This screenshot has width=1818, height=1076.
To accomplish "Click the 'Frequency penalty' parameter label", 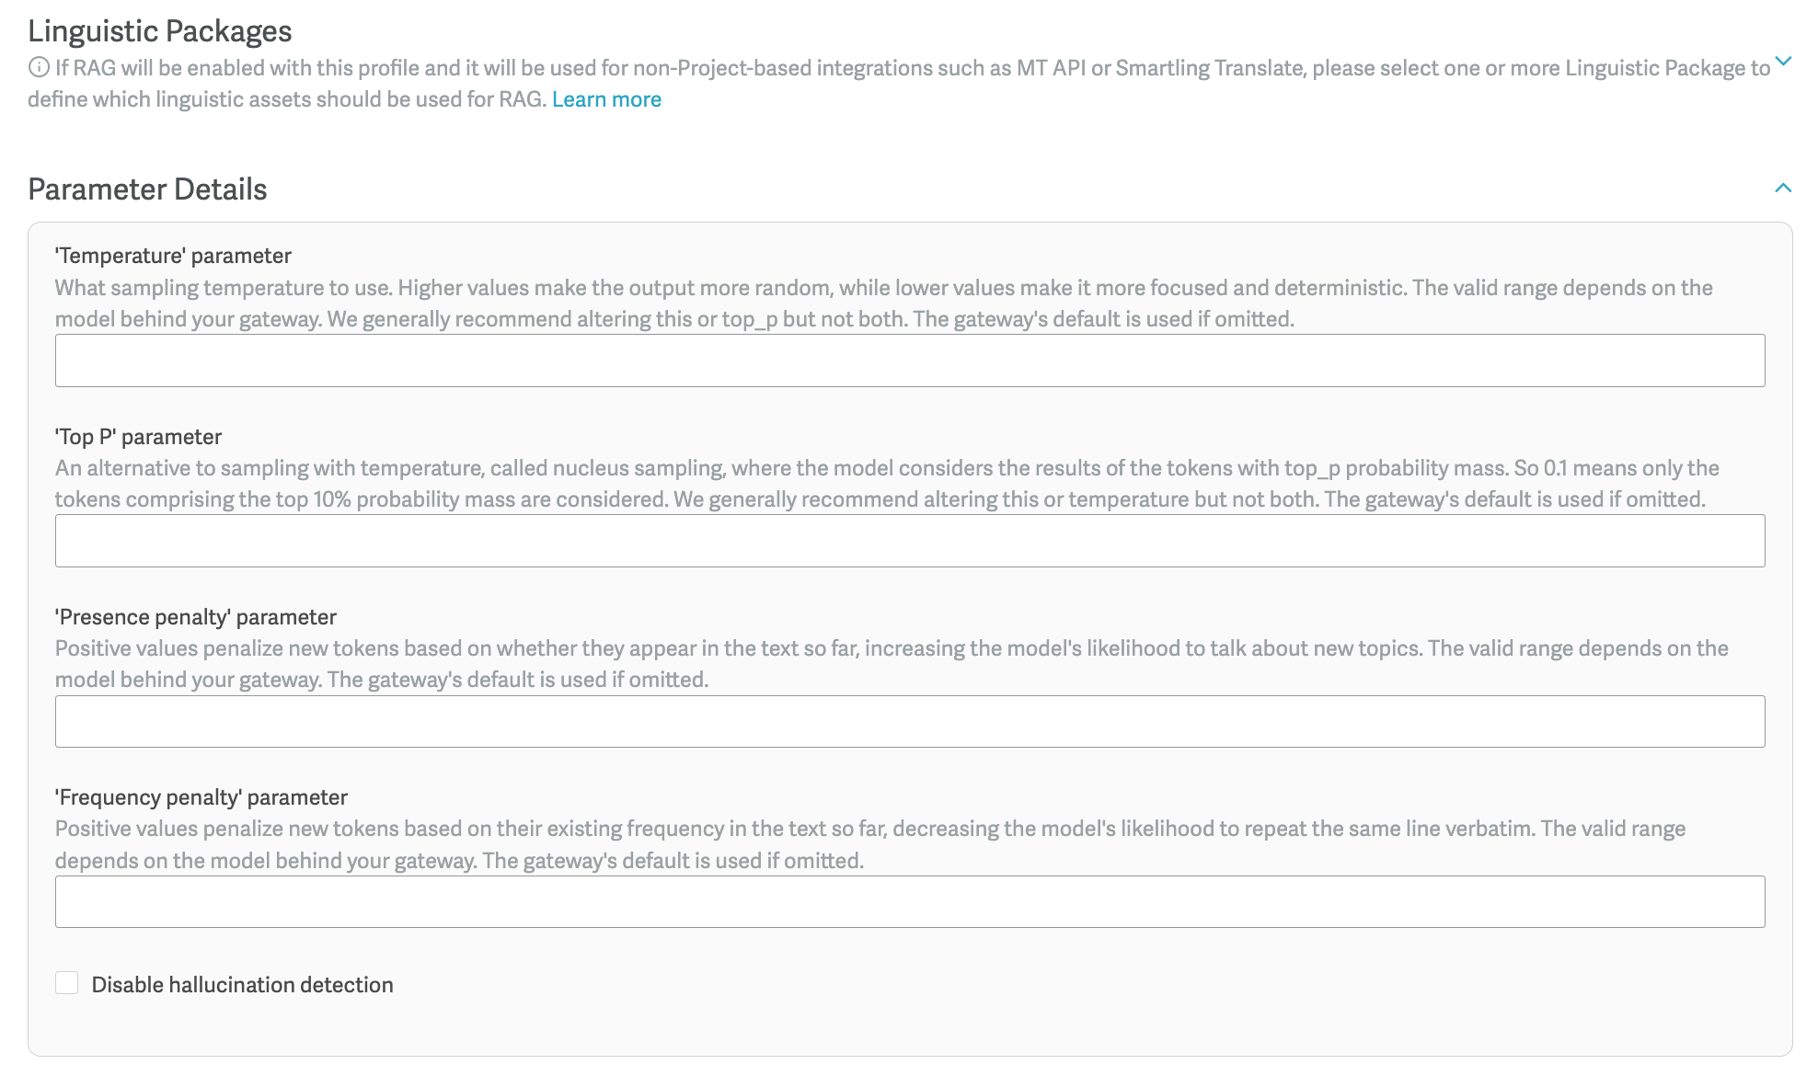I will click(x=201, y=797).
